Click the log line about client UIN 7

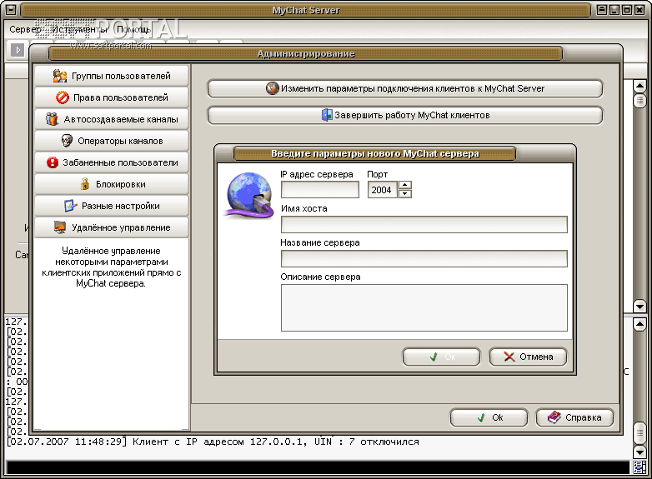click(213, 442)
